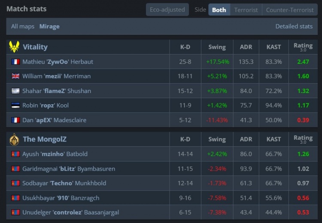Open the Detailed stats link
The image size is (322, 223).
point(294,26)
